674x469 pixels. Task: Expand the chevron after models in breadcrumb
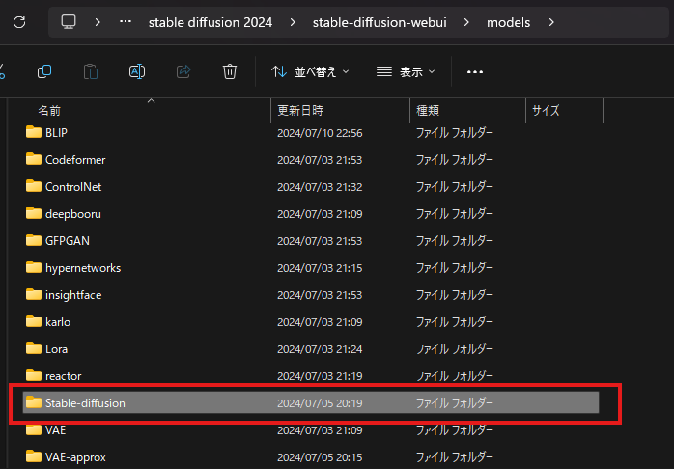[x=551, y=22]
